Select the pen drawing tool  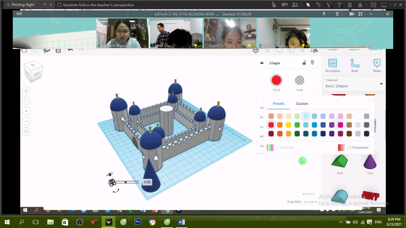click(329, 5)
